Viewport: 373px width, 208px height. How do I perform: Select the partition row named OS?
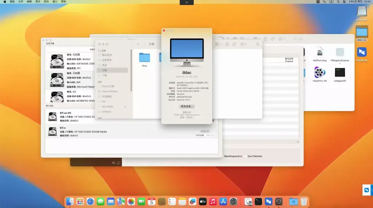(71, 96)
